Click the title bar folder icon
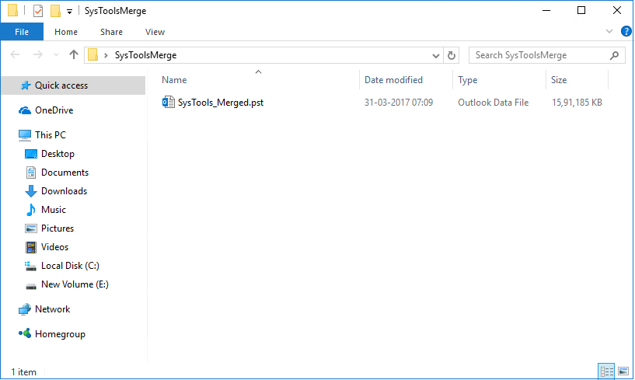Screen dimensions: 635x380 (x=12, y=10)
